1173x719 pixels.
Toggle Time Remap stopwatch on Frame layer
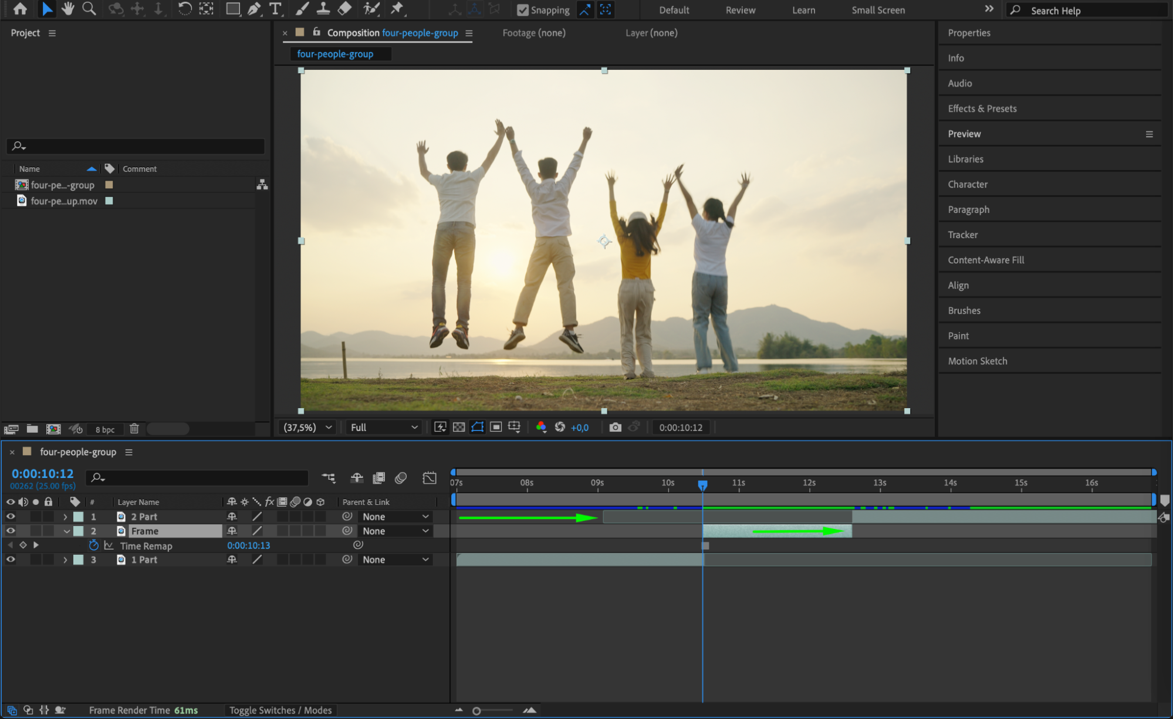(x=93, y=545)
